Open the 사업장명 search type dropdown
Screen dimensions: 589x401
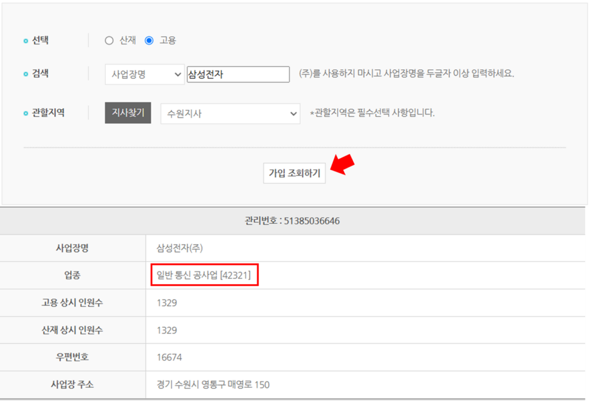tap(144, 74)
